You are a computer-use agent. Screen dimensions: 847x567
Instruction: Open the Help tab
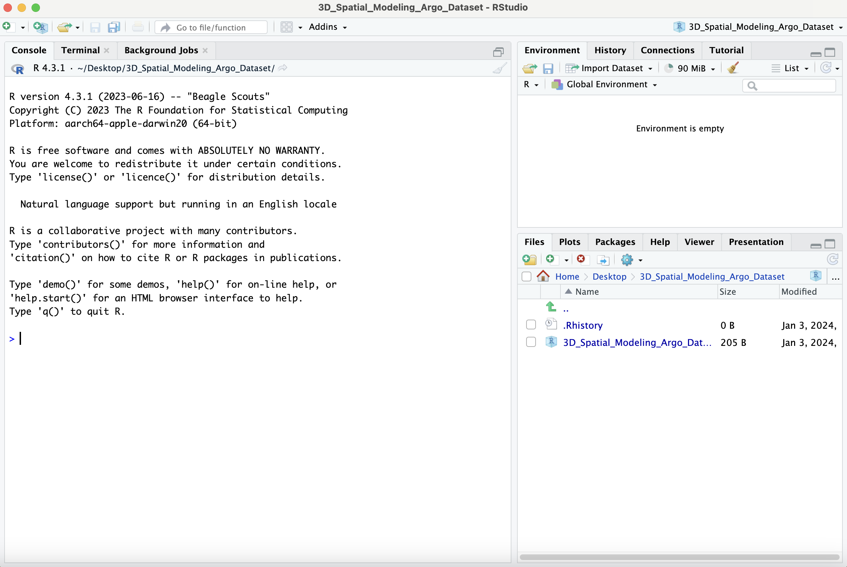pos(660,242)
